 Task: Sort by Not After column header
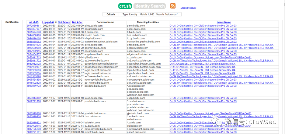pyautogui.click(x=77, y=22)
